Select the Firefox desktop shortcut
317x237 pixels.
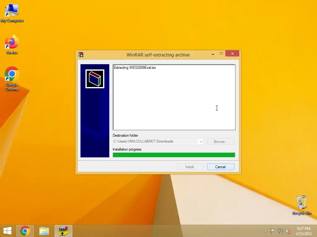(x=12, y=44)
